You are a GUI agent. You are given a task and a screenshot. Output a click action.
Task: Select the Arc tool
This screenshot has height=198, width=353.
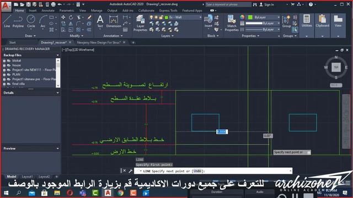pos(43,21)
